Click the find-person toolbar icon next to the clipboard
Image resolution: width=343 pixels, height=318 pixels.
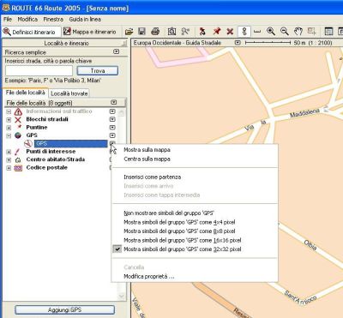coord(185,32)
